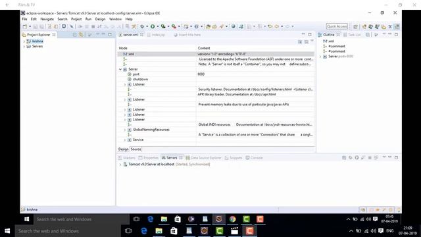421x237 pixels.
Task: Switch to the XML perspective icon
Action: (390, 26)
